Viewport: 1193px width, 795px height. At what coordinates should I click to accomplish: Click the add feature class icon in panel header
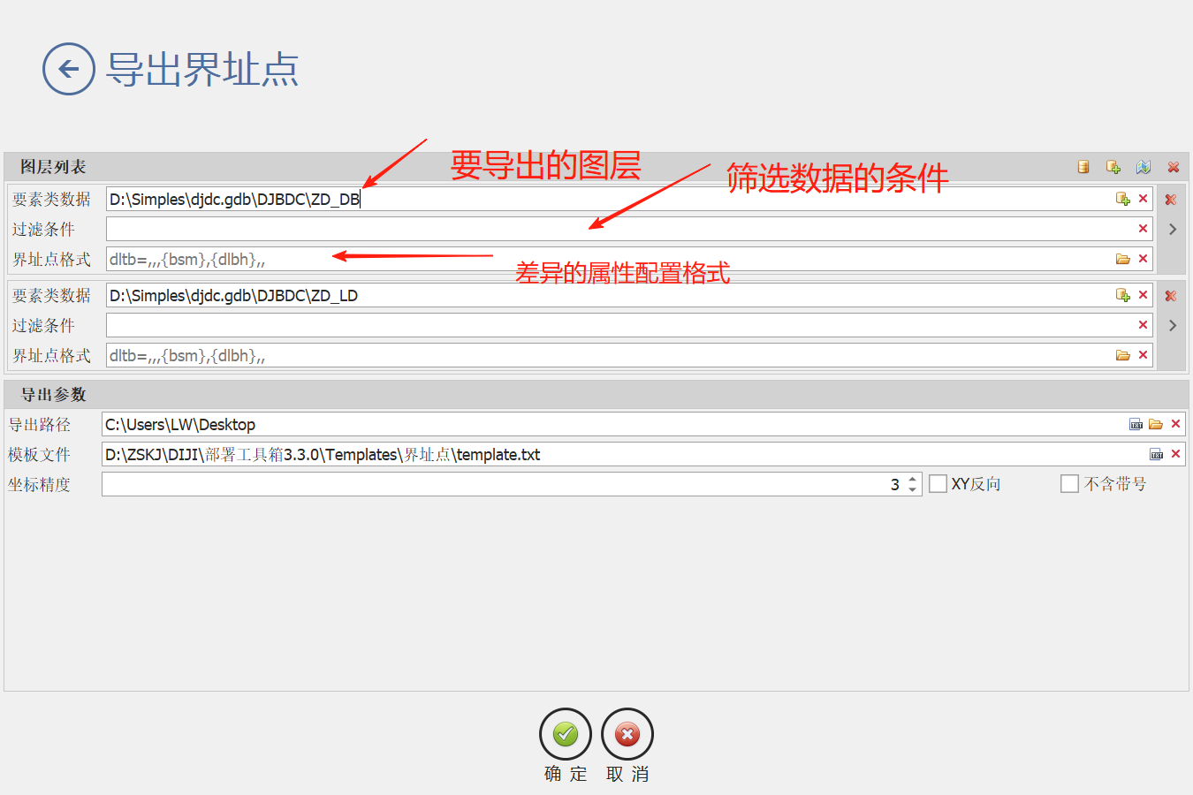tap(1113, 167)
